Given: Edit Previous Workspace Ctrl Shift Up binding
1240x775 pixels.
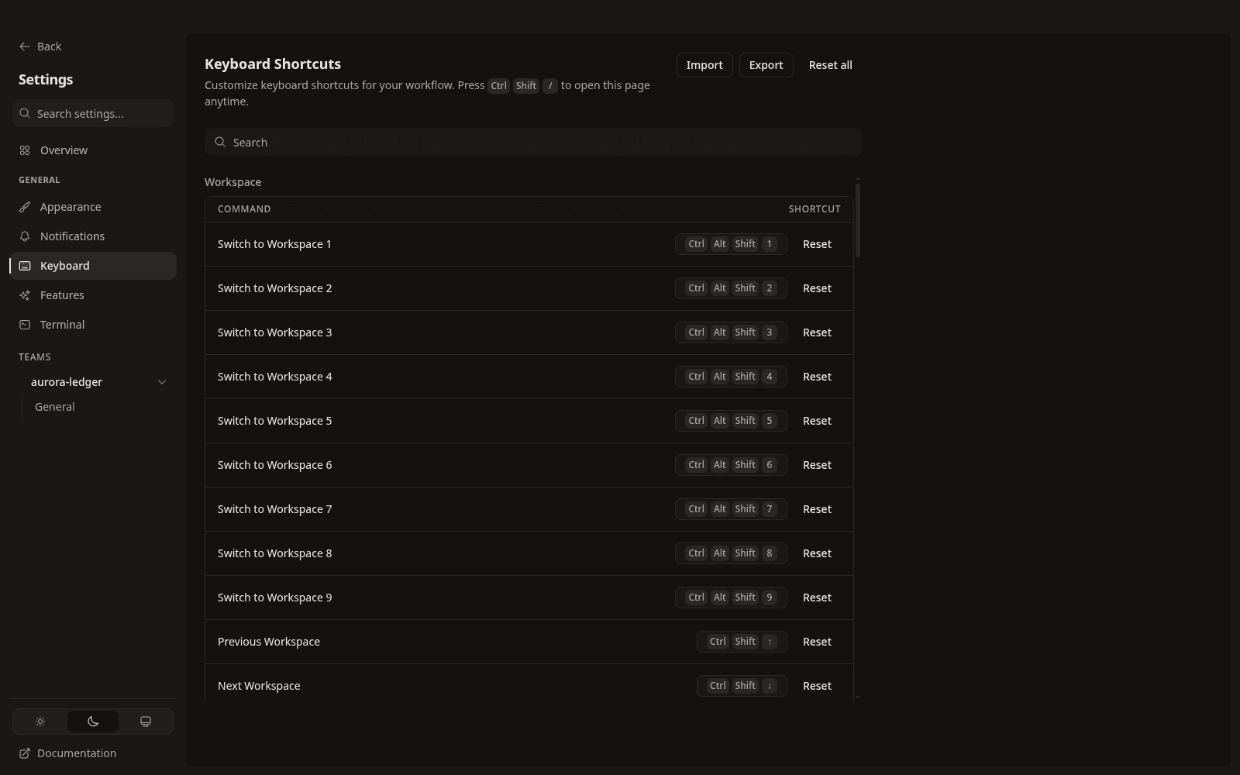Looking at the screenshot, I should (742, 642).
